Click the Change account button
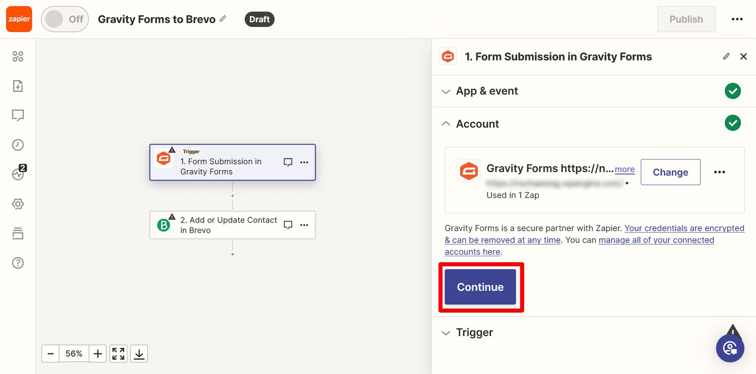 (x=670, y=172)
